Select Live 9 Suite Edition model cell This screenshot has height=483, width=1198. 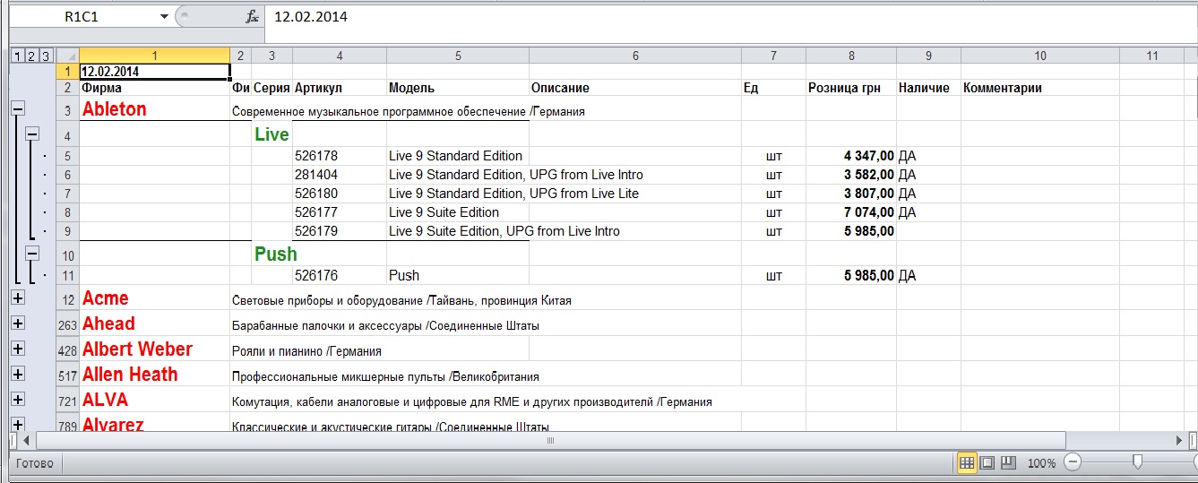pos(458,212)
